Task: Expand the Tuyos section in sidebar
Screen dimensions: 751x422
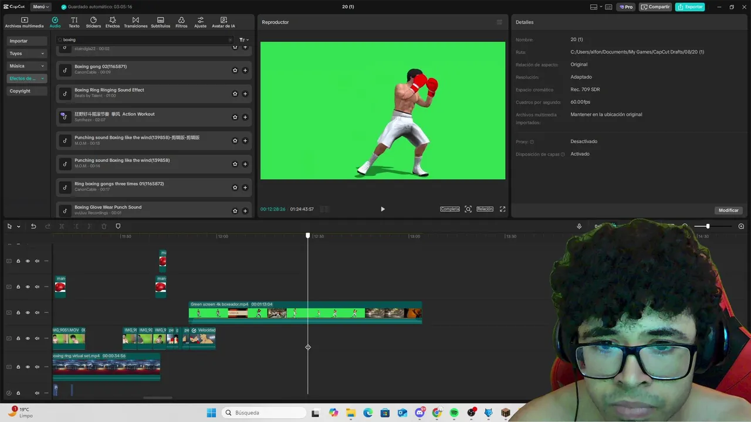Action: tap(27, 53)
